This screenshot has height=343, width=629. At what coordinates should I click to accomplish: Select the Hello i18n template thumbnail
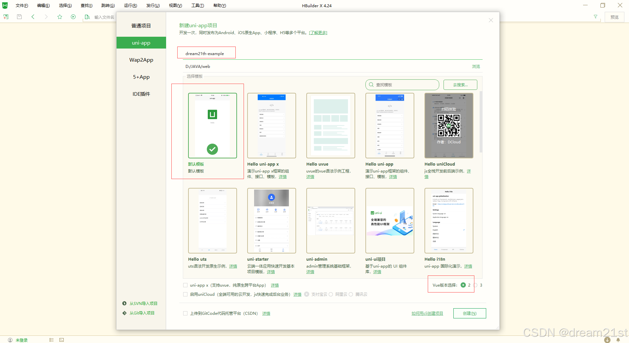tap(449, 221)
